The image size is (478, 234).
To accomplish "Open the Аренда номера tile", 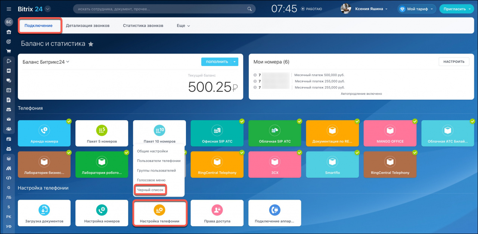I will click(x=44, y=133).
